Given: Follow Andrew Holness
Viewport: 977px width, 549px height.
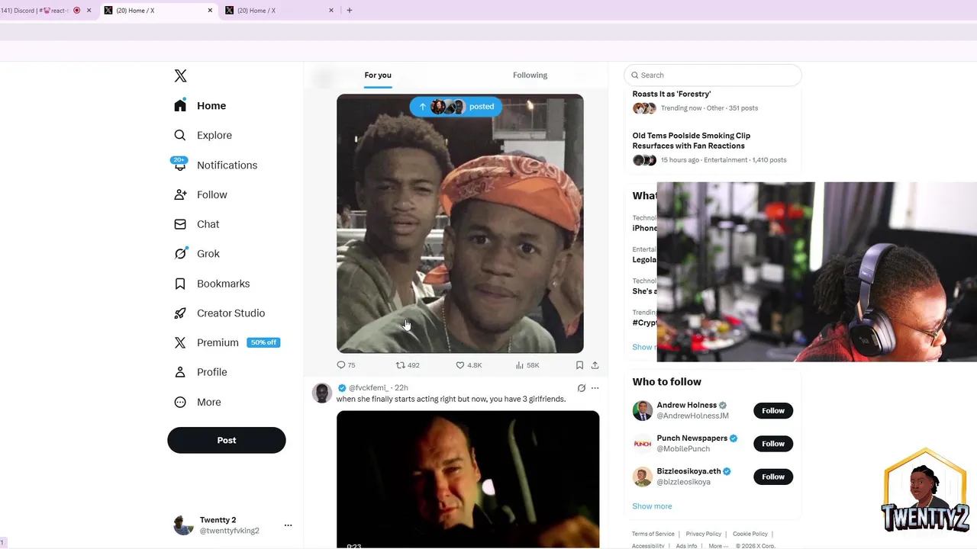Looking at the screenshot, I should 773,410.
